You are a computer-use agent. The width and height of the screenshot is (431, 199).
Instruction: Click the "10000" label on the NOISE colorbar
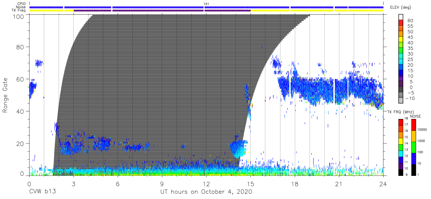[423, 130]
